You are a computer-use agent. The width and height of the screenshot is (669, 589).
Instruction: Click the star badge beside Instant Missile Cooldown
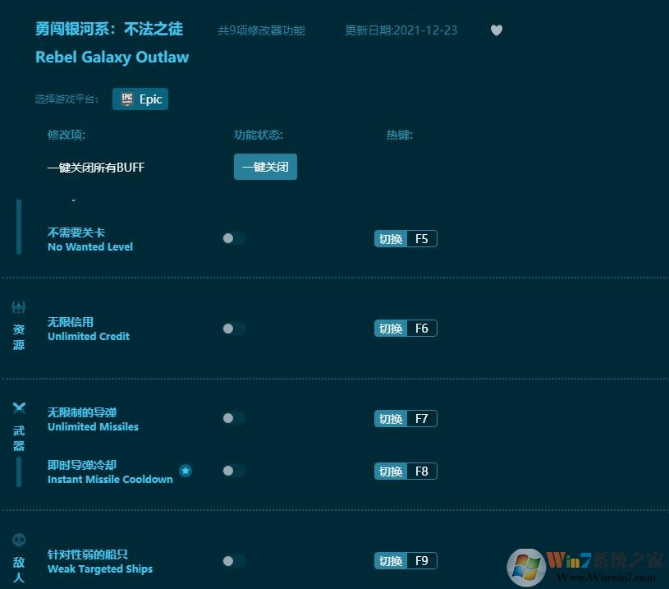(x=186, y=471)
